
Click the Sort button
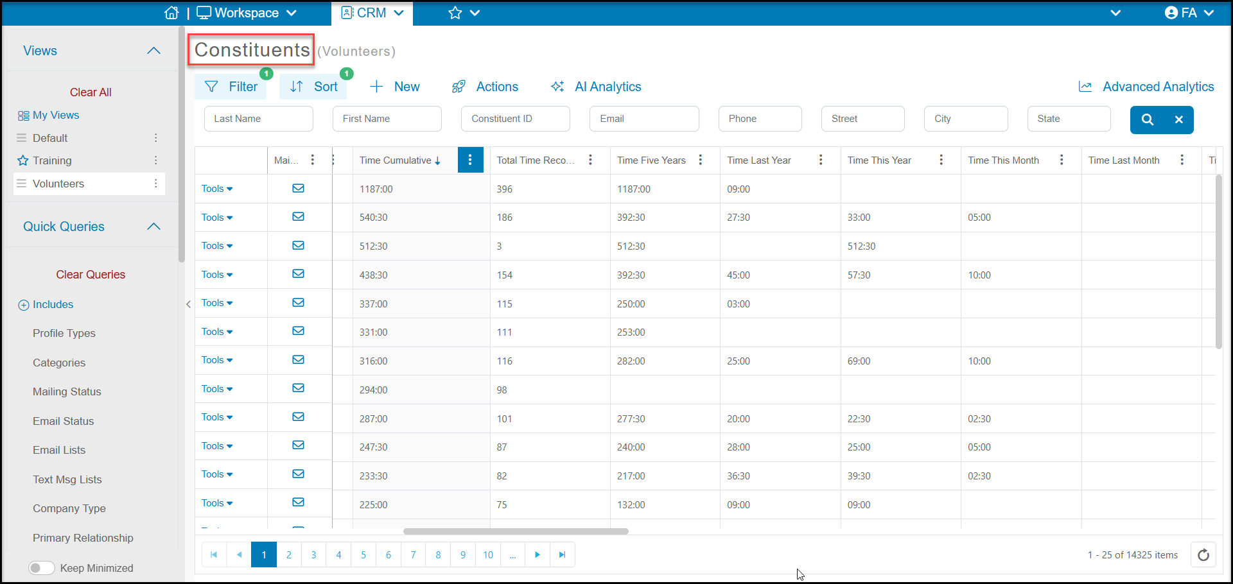[313, 87]
